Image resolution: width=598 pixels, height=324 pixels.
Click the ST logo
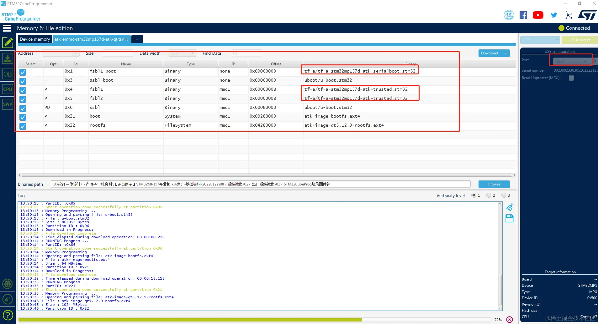tap(587, 15)
